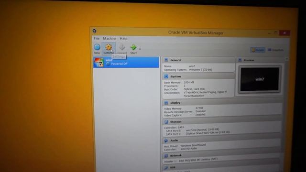
Task: Click the win7 preview thumbnail
Action: (260, 79)
